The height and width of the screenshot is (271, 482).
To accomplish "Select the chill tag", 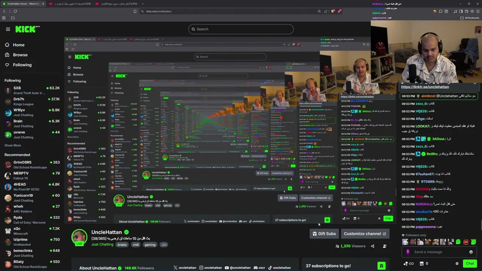I will click(x=136, y=245).
